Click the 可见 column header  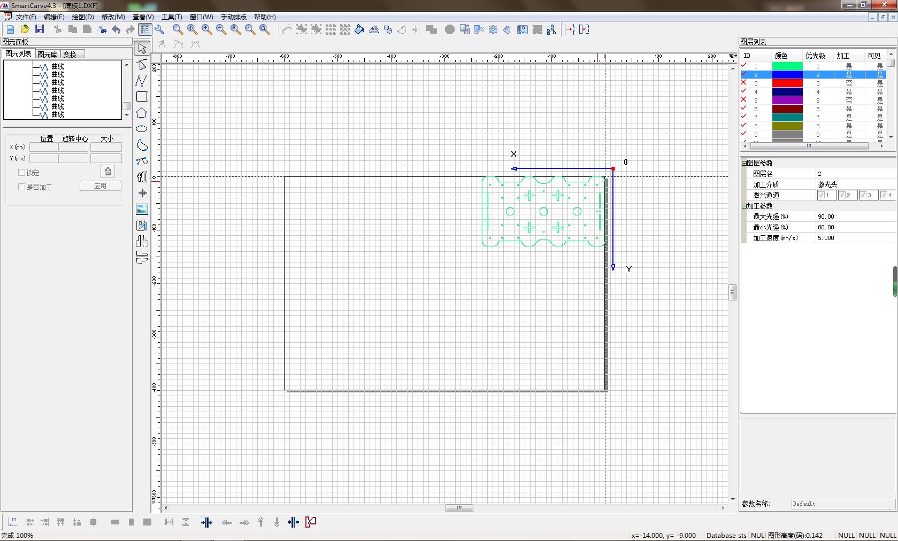tap(874, 56)
